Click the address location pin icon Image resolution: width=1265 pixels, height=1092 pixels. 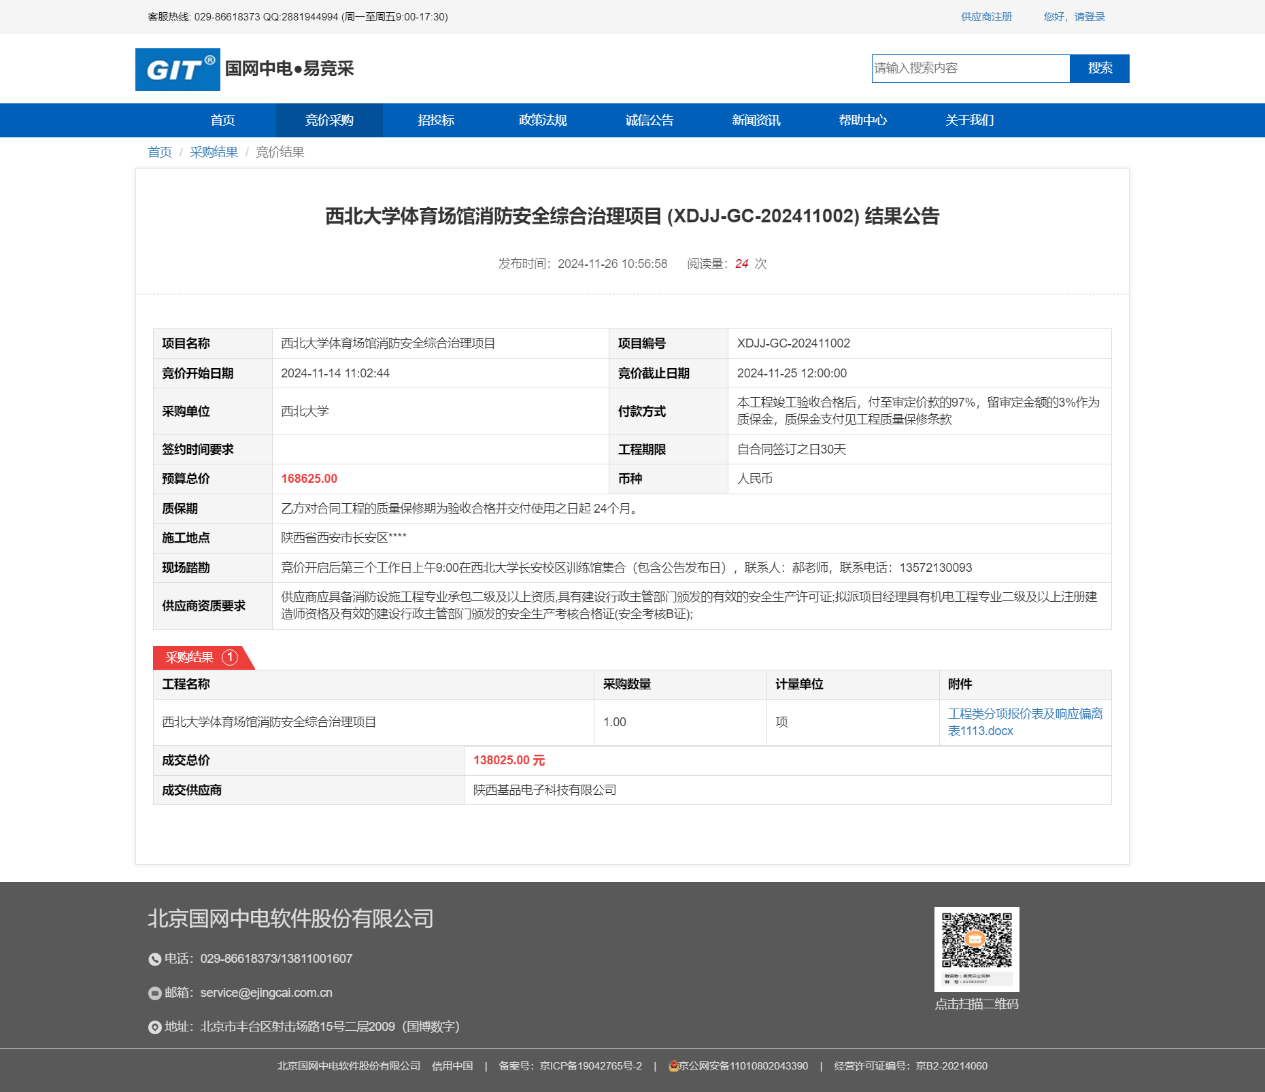tap(154, 1027)
